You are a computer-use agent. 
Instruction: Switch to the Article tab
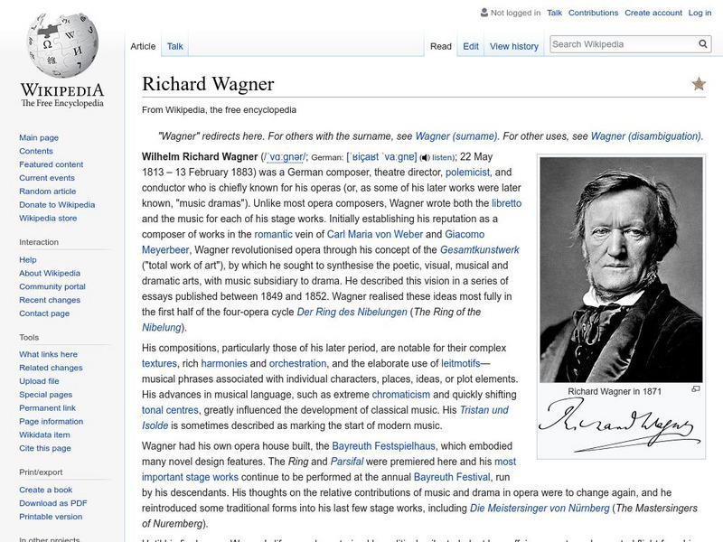coord(143,46)
